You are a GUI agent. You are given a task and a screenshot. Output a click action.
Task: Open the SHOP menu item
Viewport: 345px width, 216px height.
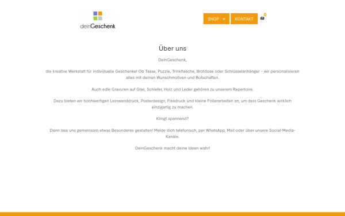[x=216, y=19]
